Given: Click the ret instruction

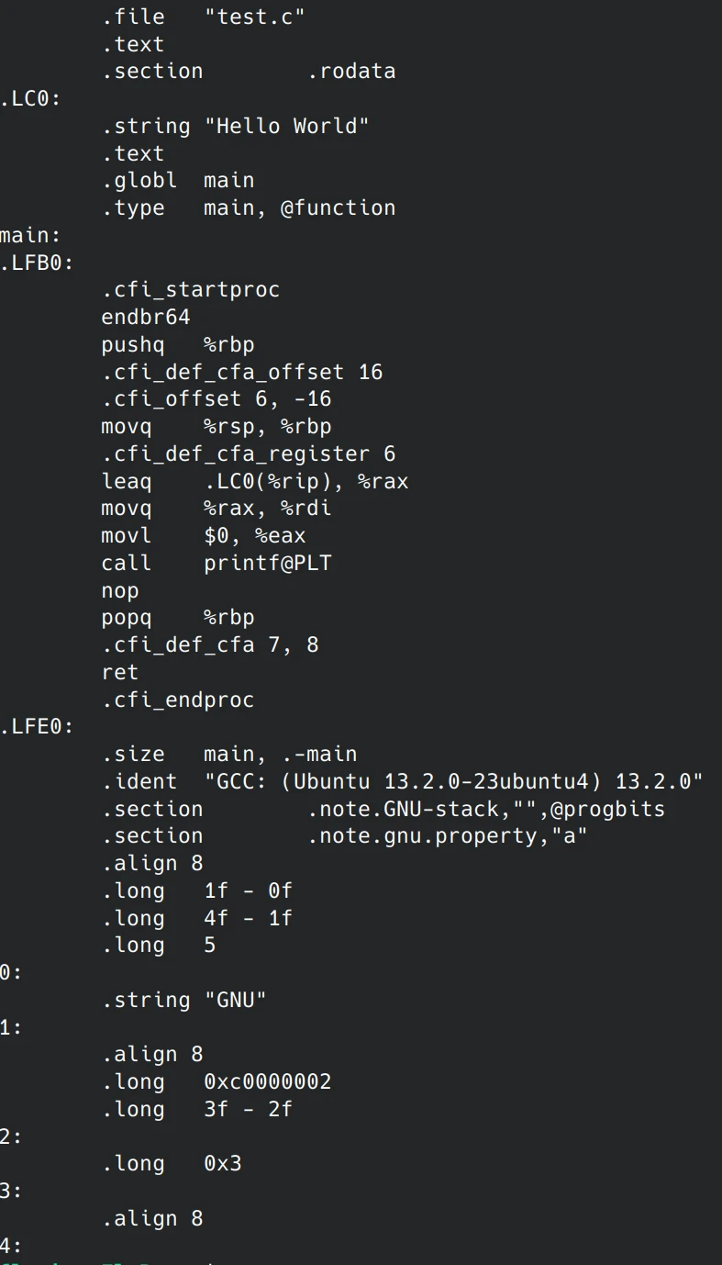Looking at the screenshot, I should click(x=120, y=672).
